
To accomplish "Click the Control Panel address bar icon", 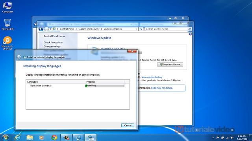I will [54, 29].
